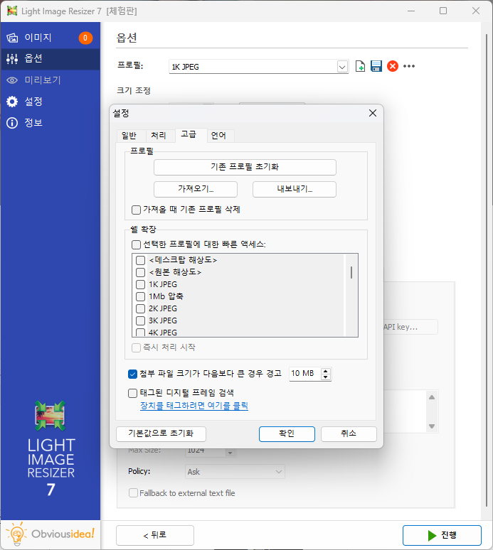This screenshot has width=493, height=550.
Task: Click the 기존 프로필 초기화 button
Action: (x=245, y=167)
